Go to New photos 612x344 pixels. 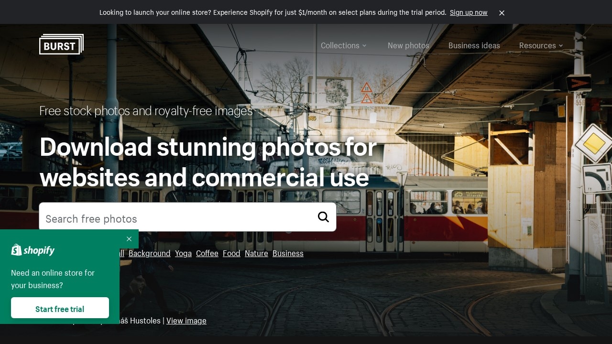(408, 45)
